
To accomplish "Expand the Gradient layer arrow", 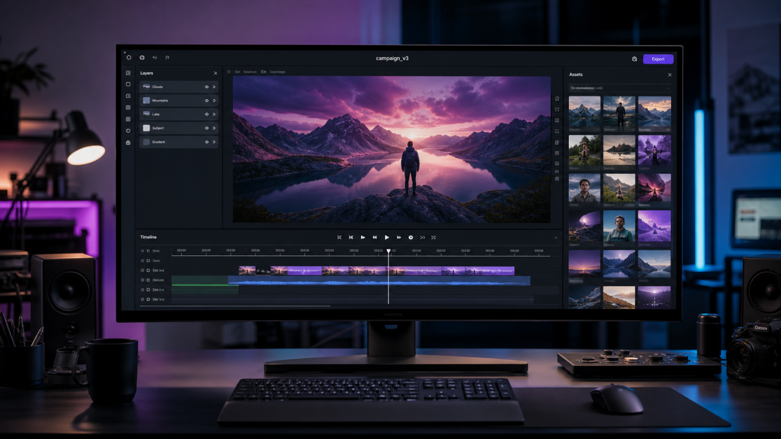I will pos(214,142).
